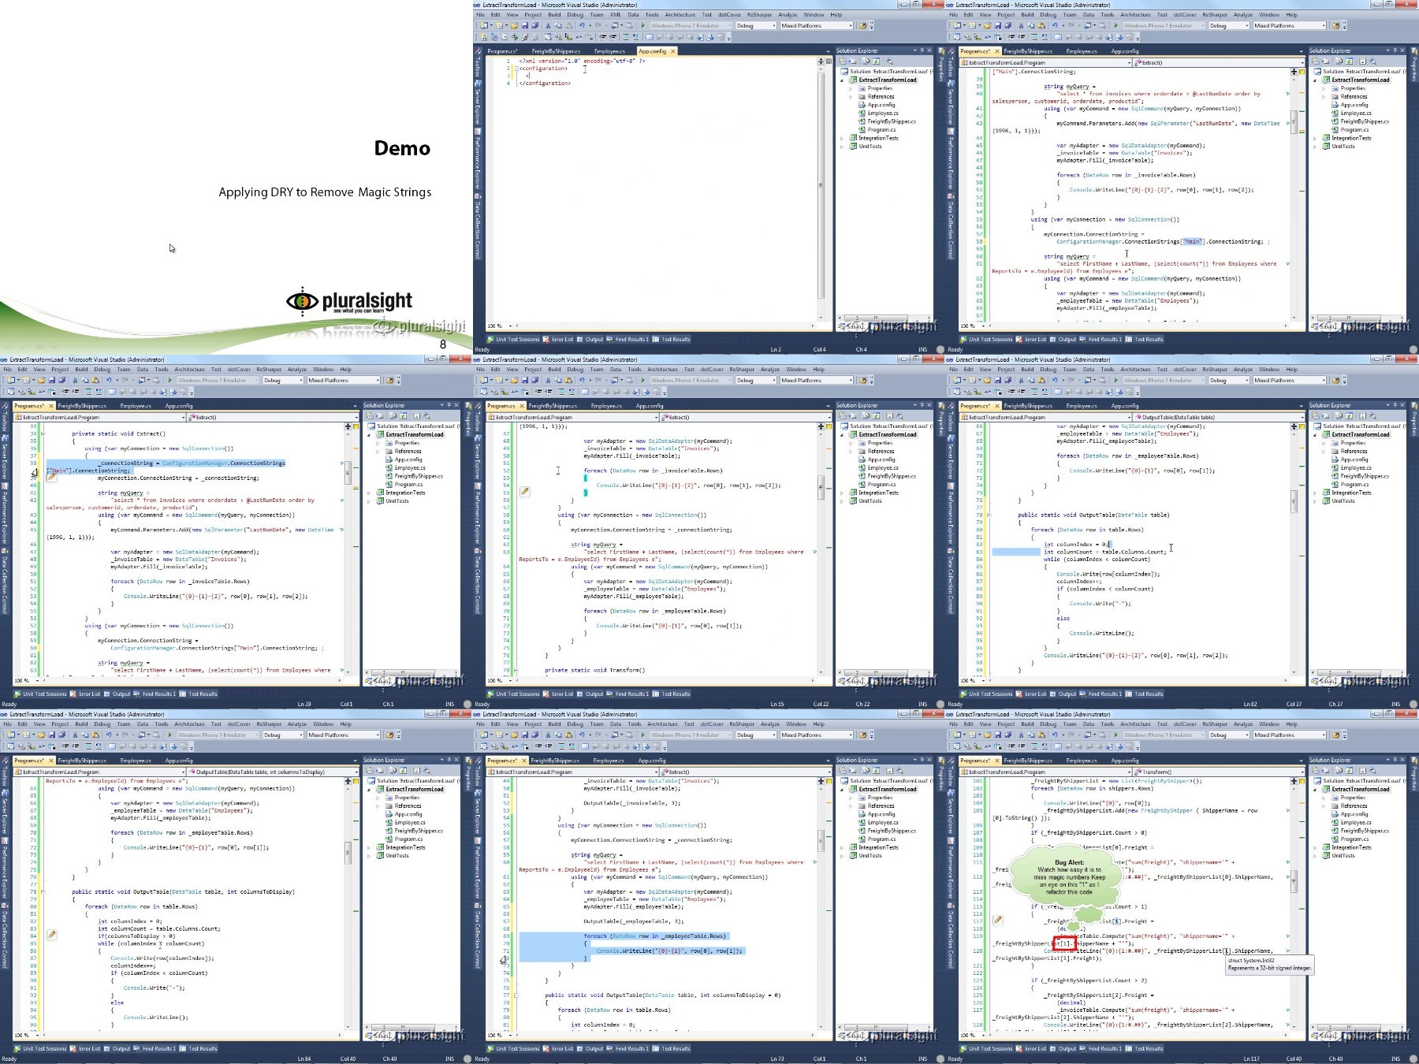1419x1064 pixels.
Task: Open OutputTable member dropdown, window at Ln 82
Action: pyautogui.click(x=1220, y=417)
